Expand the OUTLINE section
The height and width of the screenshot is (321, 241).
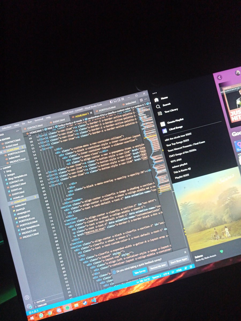pos(39,301)
